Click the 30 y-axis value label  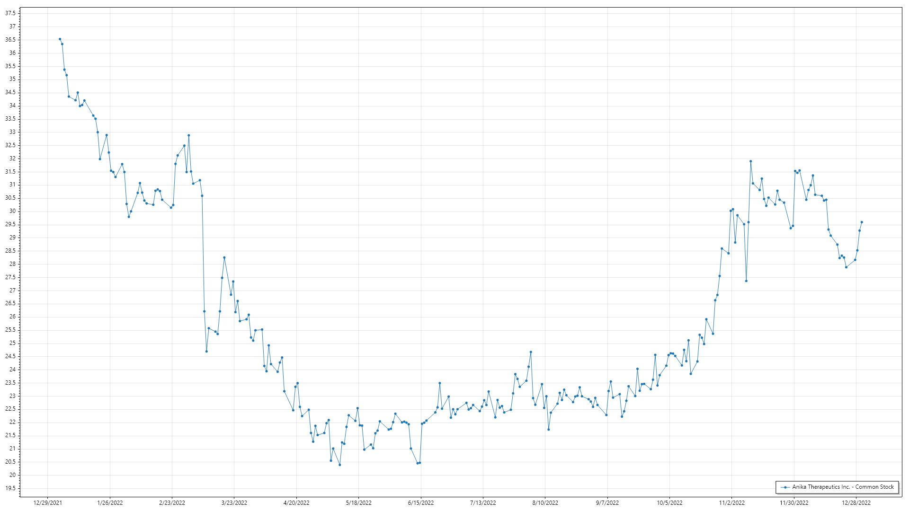coord(12,211)
